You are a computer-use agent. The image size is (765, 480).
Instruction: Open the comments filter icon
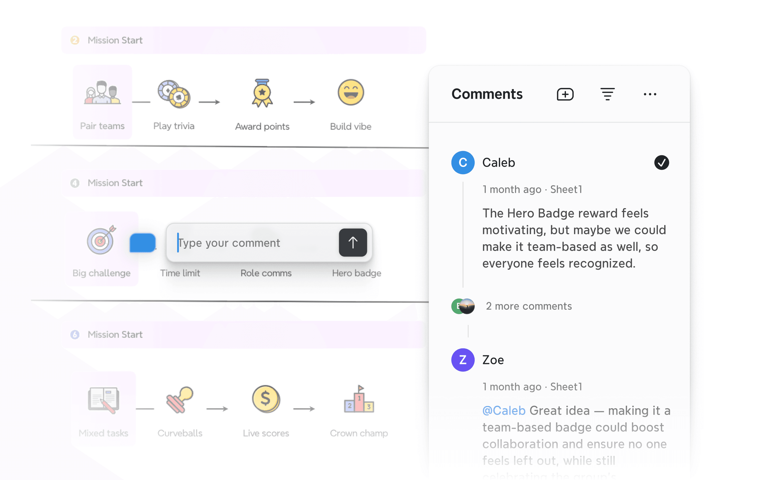(607, 94)
